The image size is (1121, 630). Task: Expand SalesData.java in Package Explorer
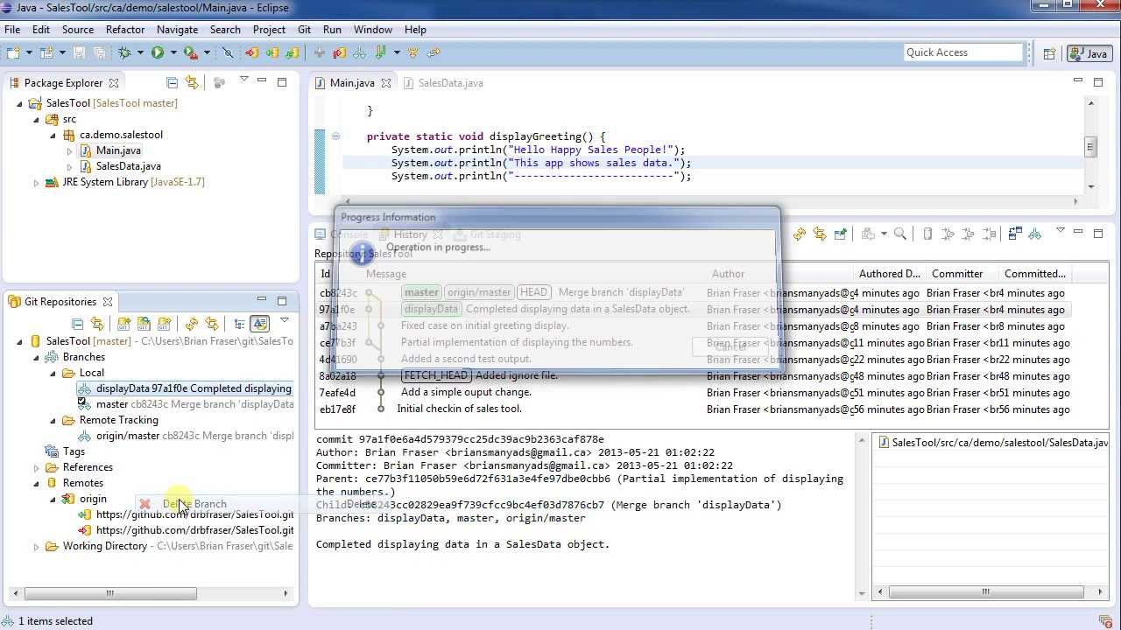pyautogui.click(x=69, y=166)
